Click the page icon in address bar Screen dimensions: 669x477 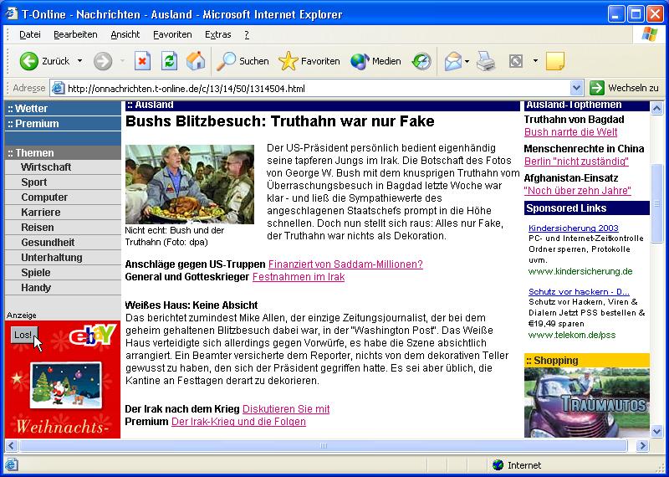tap(58, 89)
